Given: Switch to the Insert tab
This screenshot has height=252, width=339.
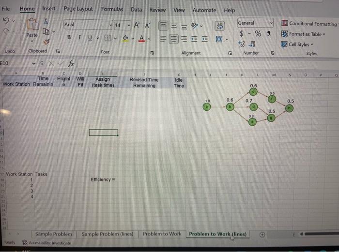Looking at the screenshot, I should point(49,9).
